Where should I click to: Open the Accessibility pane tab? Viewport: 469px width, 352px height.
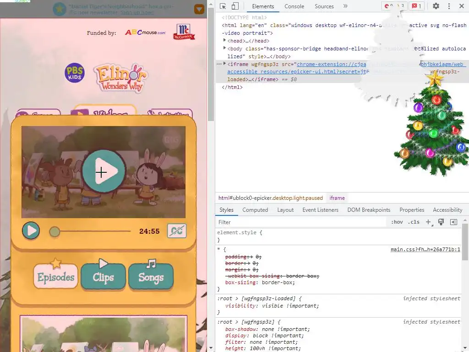tap(447, 210)
